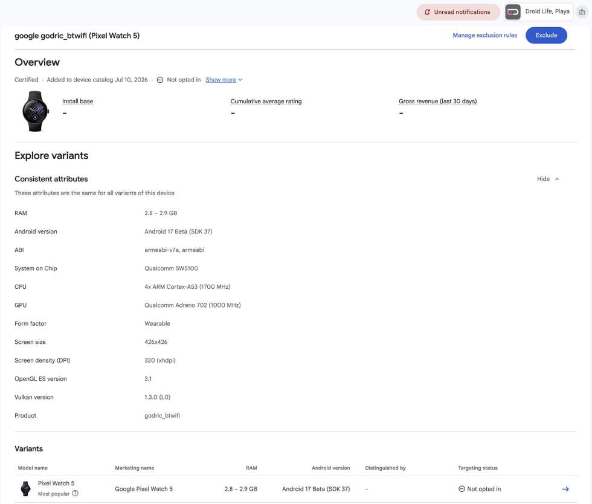This screenshot has height=504, width=592.
Task: Open the Droid Life, Playa account switcher
Action: pos(538,11)
